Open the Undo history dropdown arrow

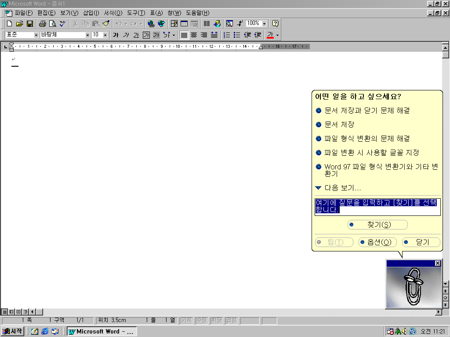pos(126,24)
